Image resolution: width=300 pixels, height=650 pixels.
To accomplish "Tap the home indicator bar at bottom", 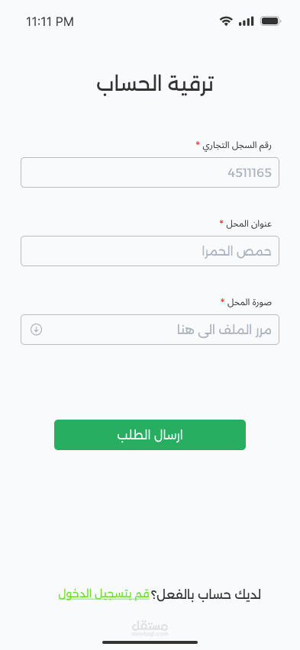I will 150,642.
